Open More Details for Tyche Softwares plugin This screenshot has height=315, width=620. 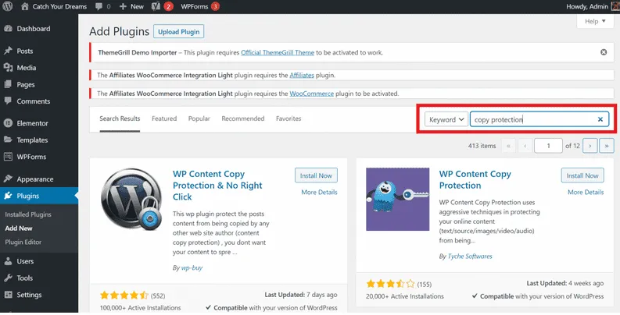[x=586, y=193]
